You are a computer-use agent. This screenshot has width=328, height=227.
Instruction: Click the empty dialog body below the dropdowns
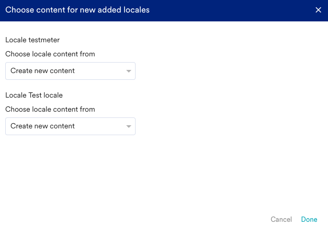coord(164,172)
